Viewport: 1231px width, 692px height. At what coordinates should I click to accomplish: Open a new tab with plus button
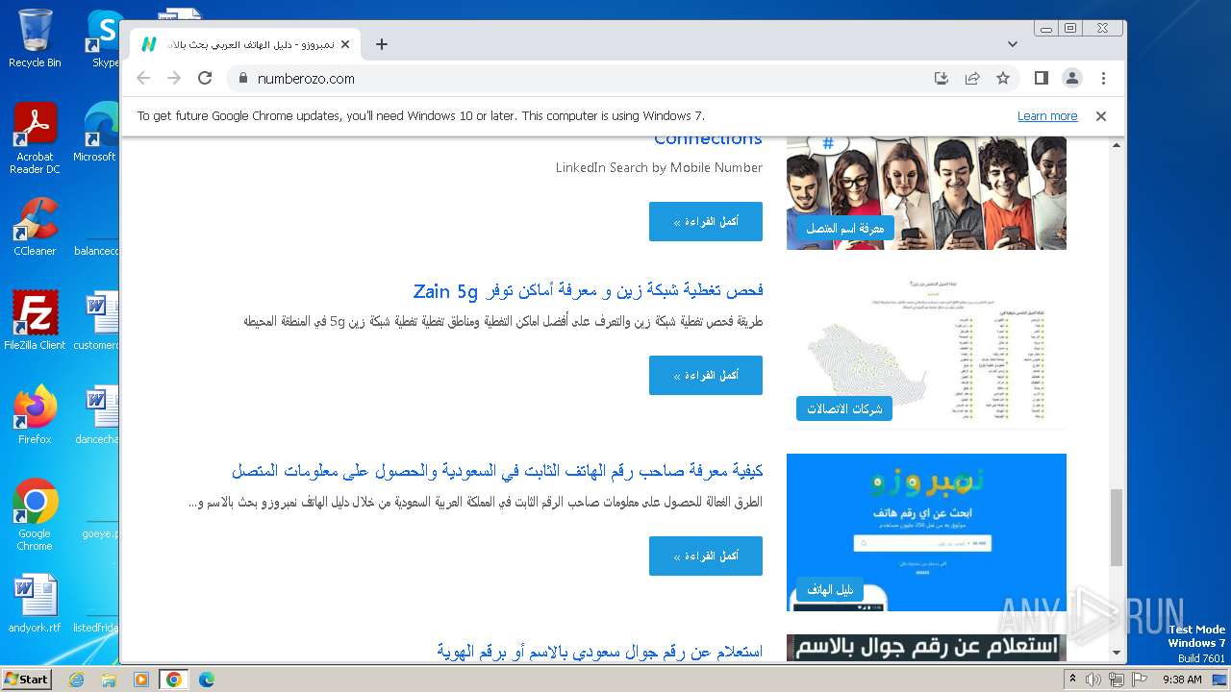[x=382, y=44]
